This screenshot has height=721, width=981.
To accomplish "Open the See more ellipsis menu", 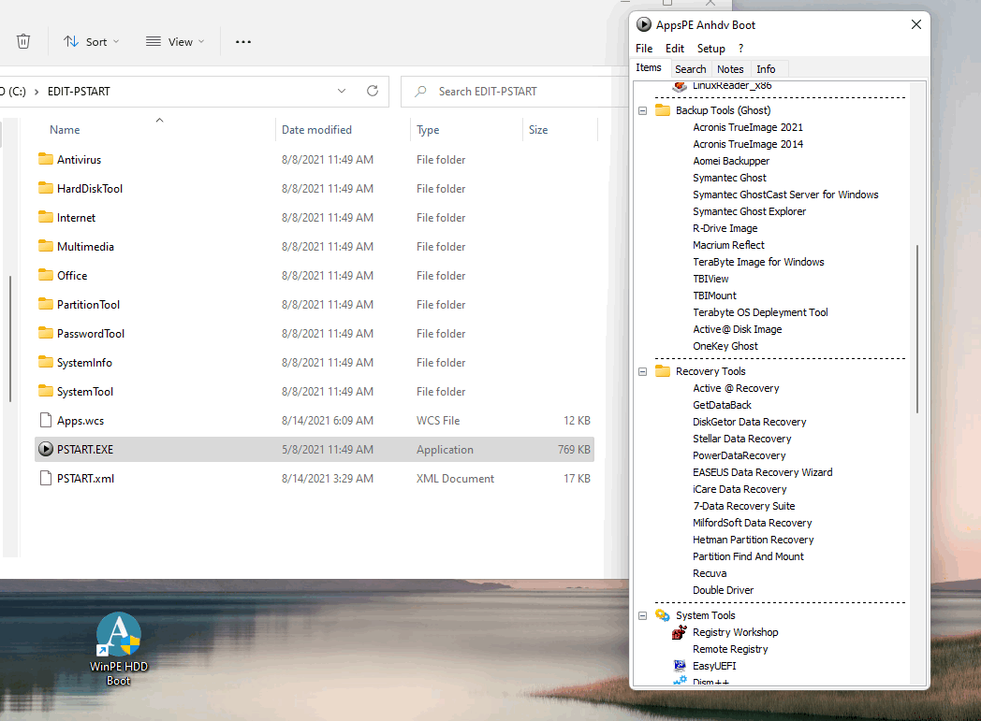I will (x=243, y=42).
